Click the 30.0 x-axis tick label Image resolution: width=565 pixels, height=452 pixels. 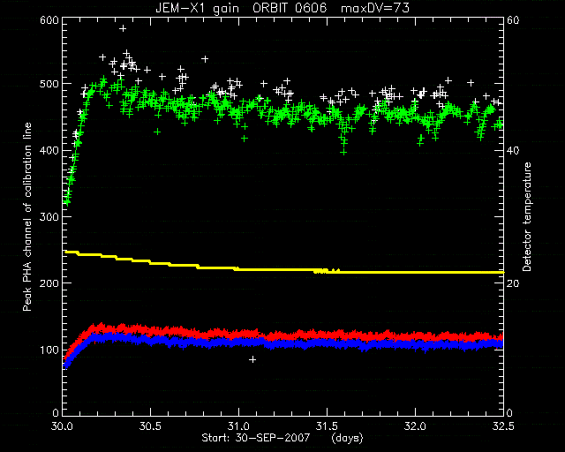pos(63,426)
